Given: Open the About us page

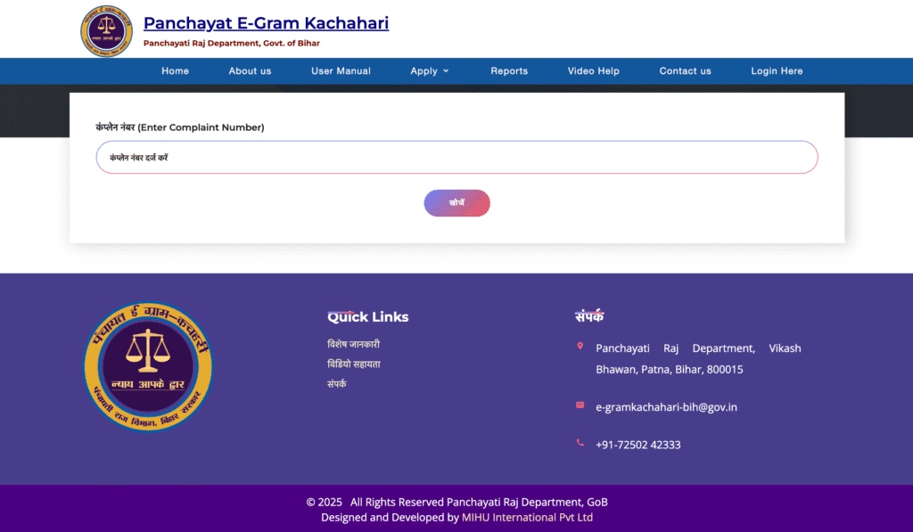Looking at the screenshot, I should [250, 71].
